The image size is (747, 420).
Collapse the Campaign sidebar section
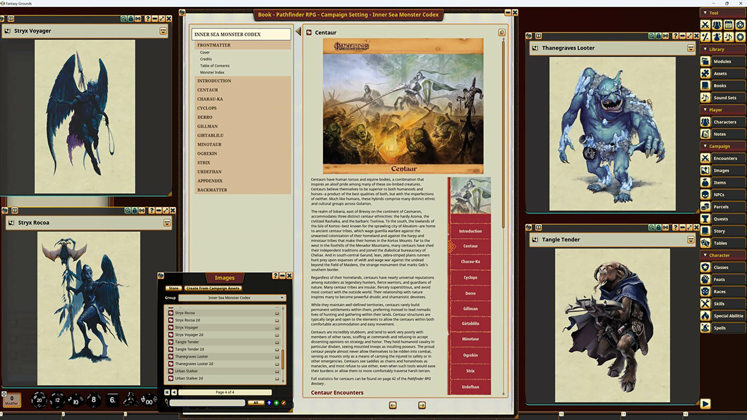pyautogui.click(x=705, y=146)
